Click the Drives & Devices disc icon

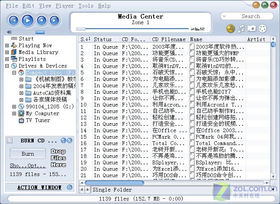click(14, 66)
